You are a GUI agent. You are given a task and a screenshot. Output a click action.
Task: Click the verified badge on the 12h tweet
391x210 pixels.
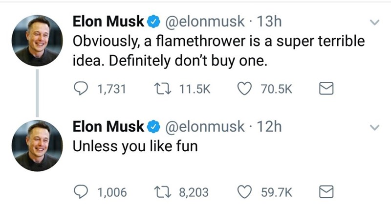pos(153,126)
